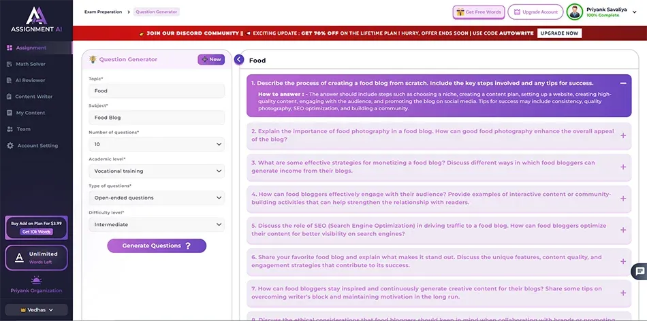Click the Generate Questions button
This screenshot has width=647, height=321.
pyautogui.click(x=156, y=246)
